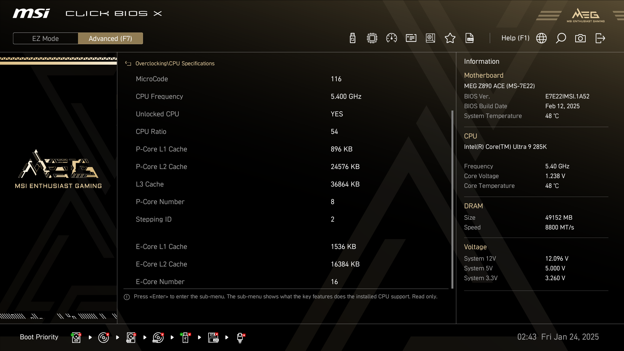Open the profile card icon in toolbar

(411, 38)
